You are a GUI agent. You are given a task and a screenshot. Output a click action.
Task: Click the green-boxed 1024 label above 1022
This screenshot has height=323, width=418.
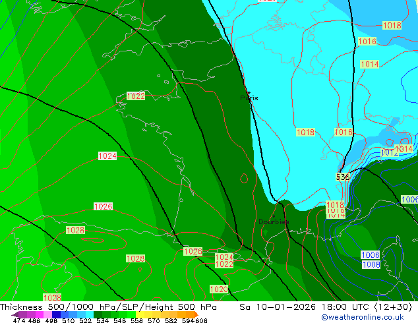tap(224, 257)
